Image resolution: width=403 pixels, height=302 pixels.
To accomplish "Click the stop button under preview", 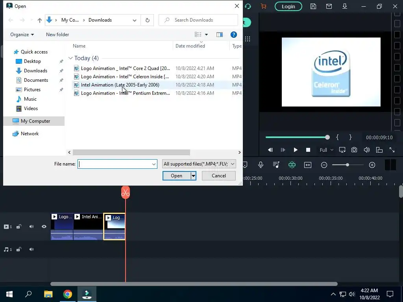I will click(x=308, y=150).
